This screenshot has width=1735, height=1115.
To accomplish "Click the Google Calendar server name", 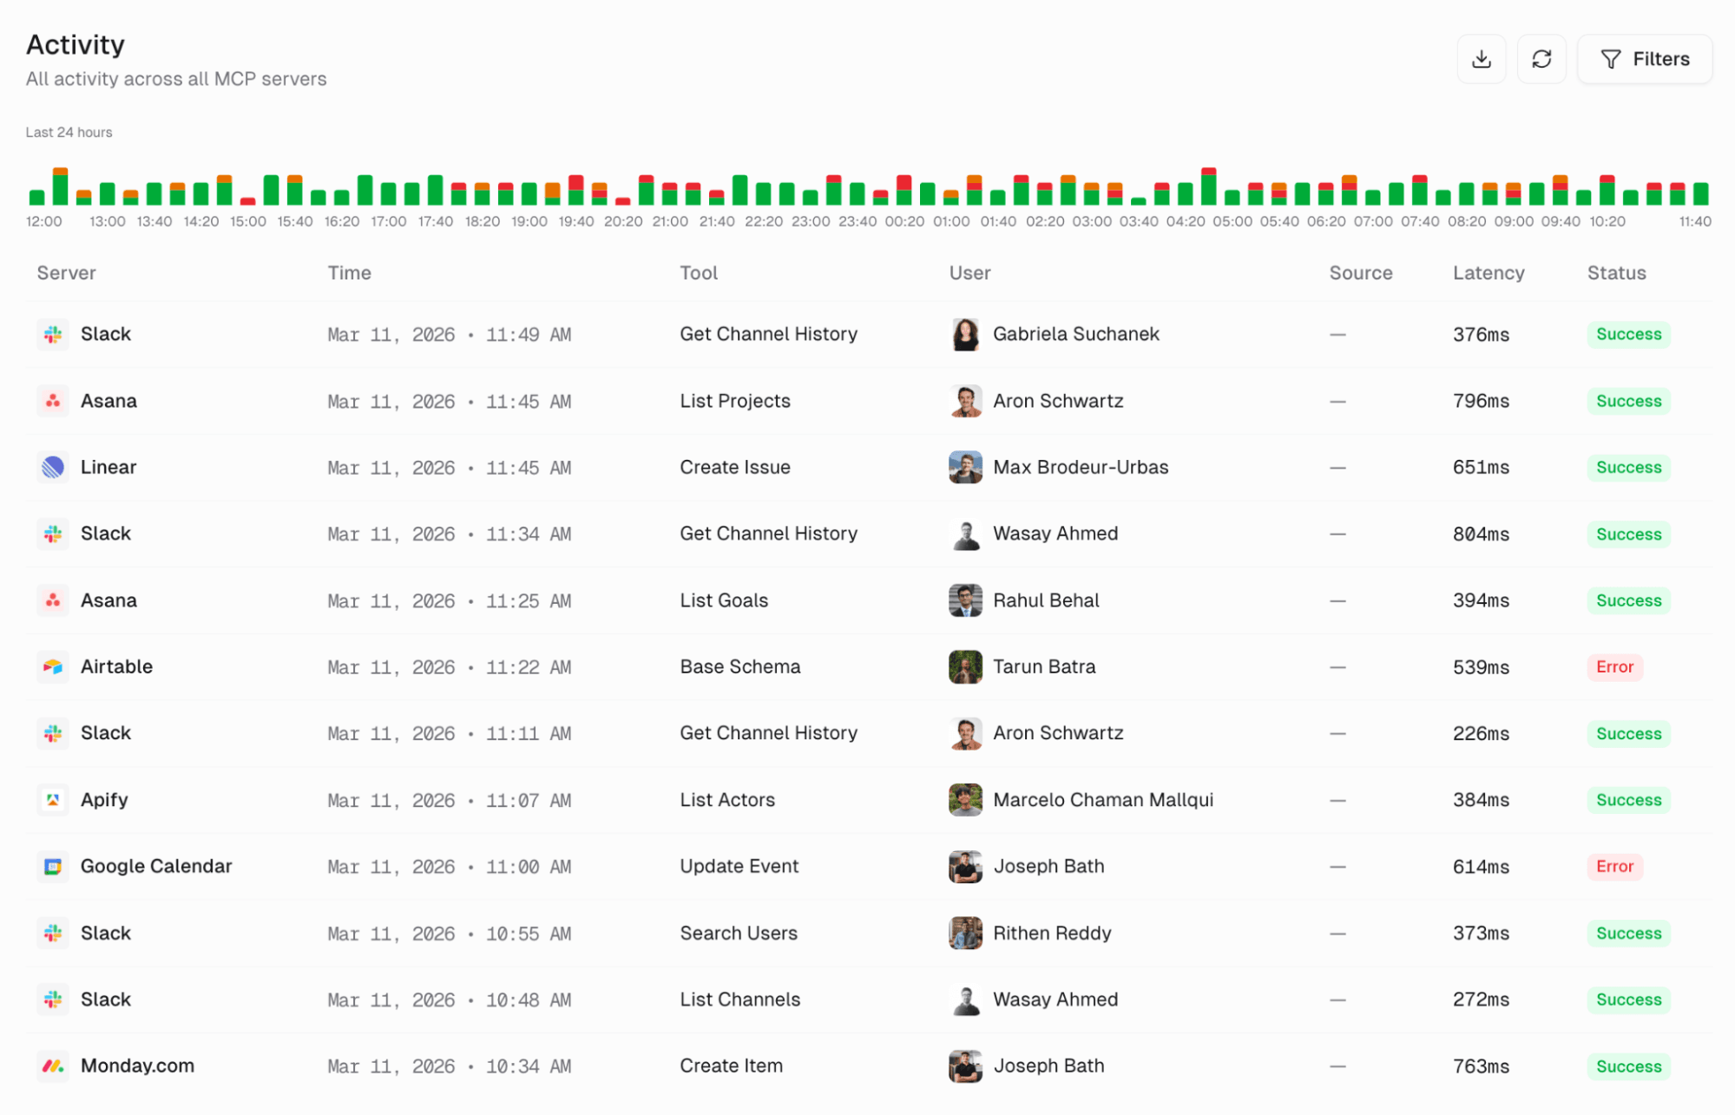I will click(x=156, y=866).
